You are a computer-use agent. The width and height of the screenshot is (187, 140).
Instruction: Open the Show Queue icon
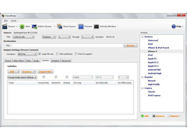coord(60,26)
